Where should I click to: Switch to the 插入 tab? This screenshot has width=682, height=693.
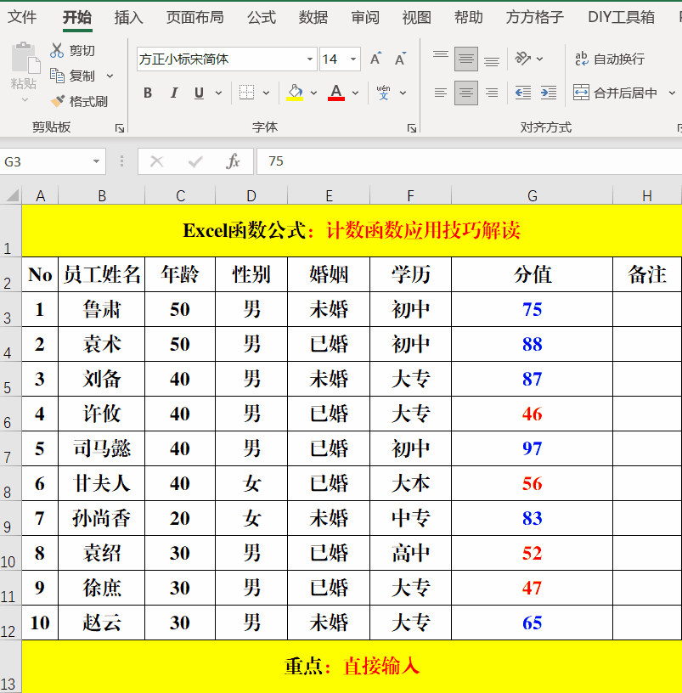(128, 17)
